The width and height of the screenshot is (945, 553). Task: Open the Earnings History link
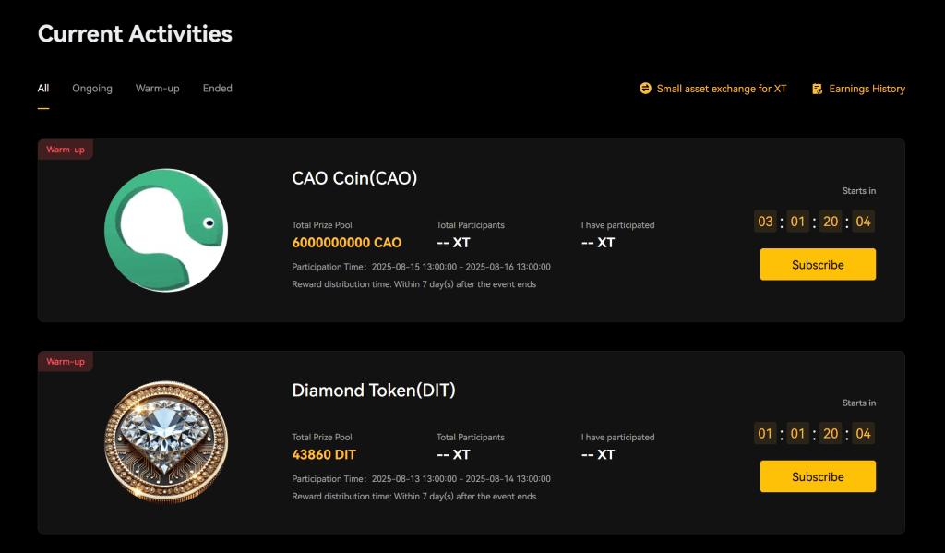click(867, 89)
